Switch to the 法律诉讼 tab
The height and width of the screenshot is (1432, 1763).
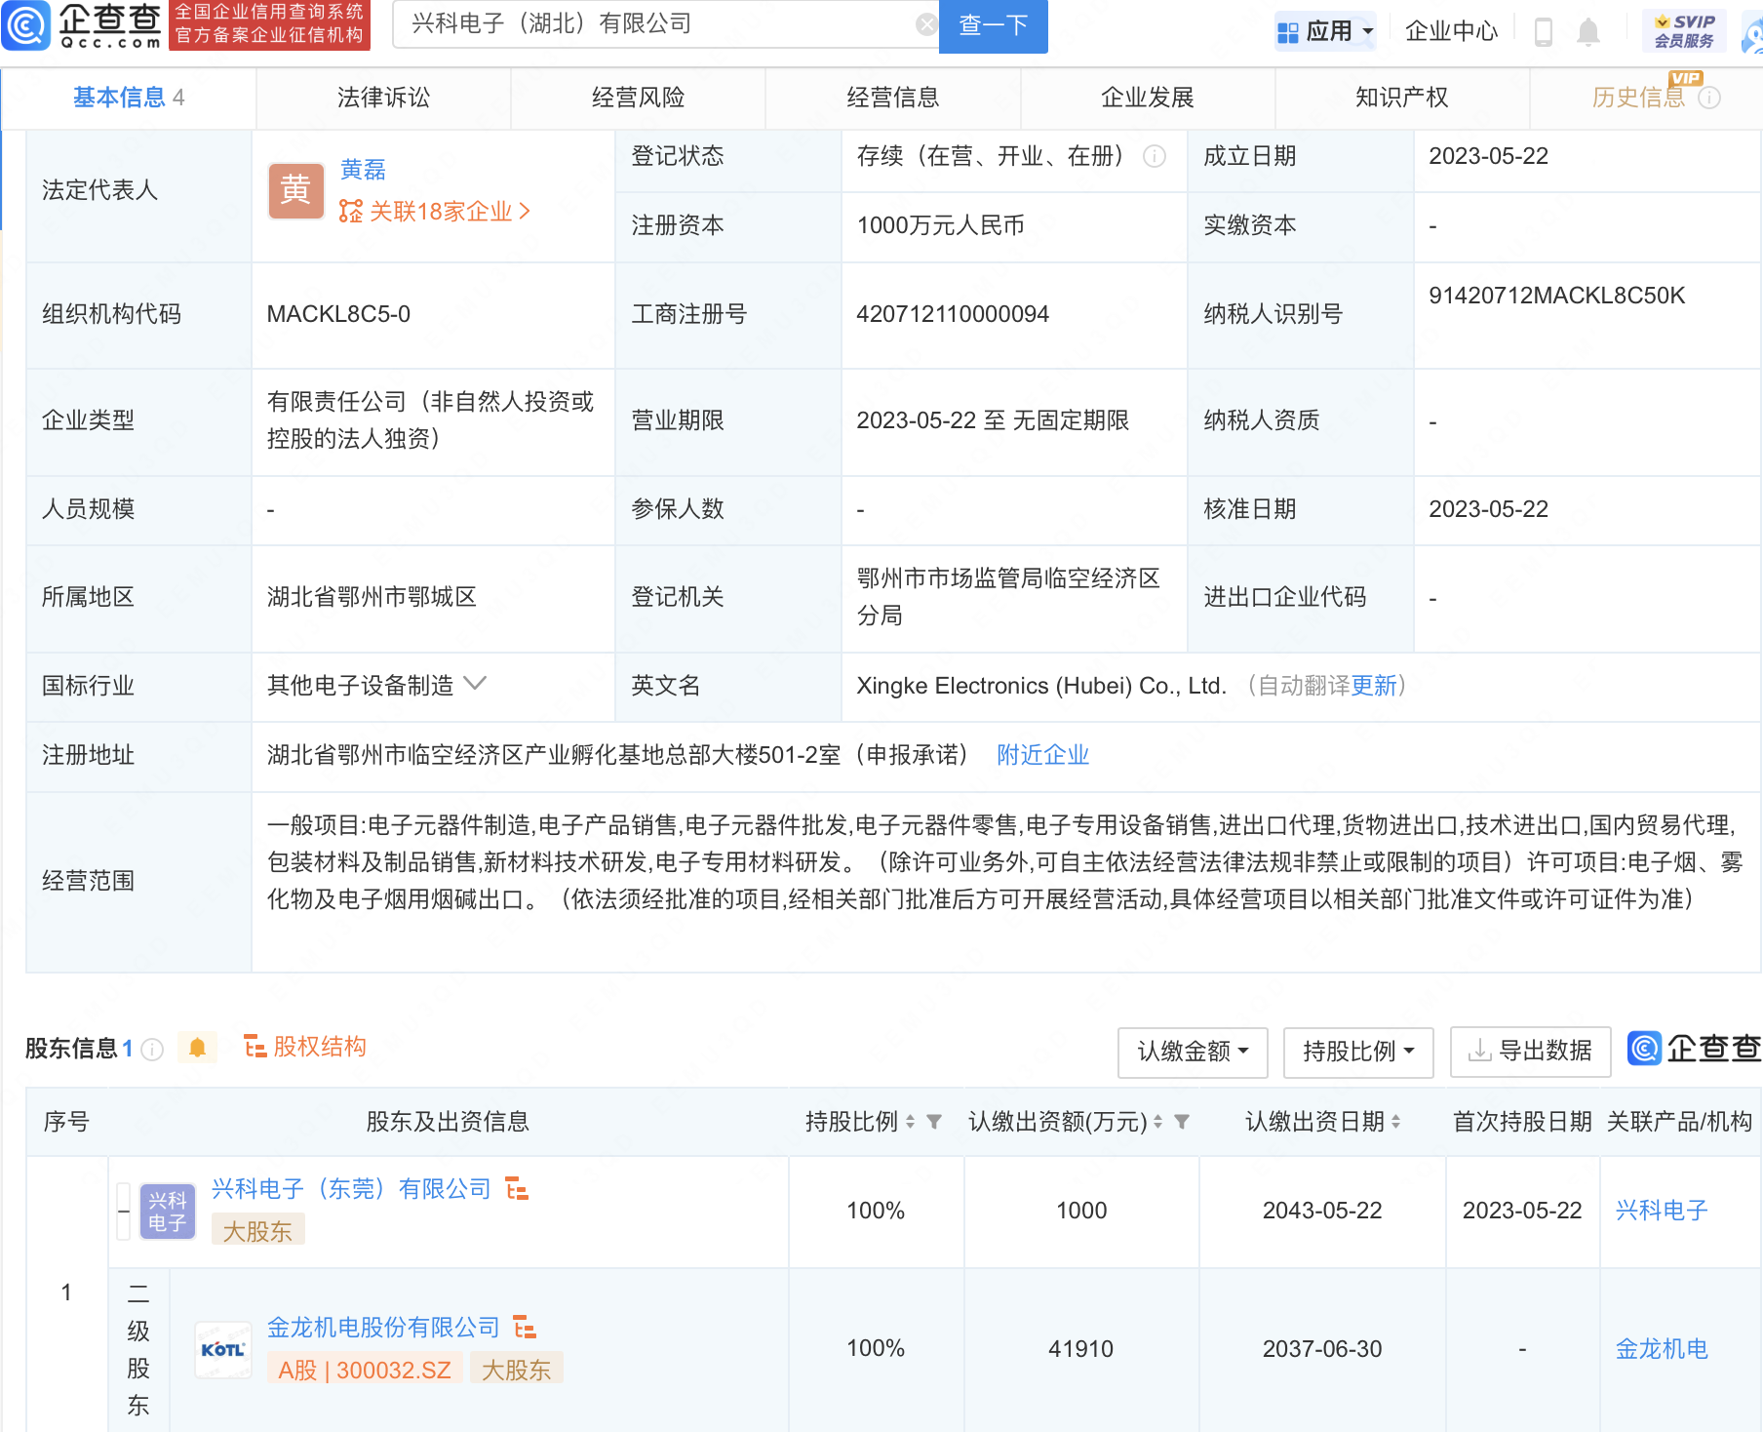(383, 98)
